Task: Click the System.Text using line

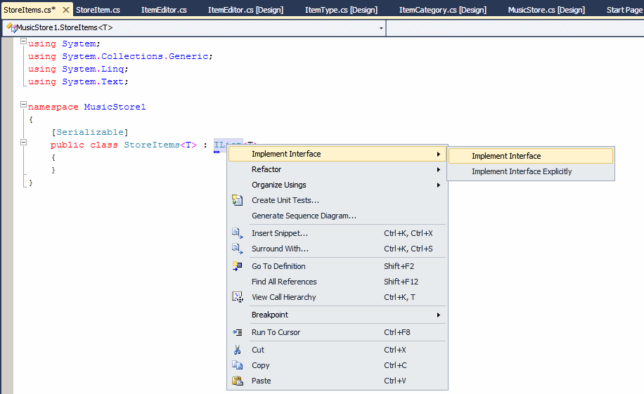Action: click(78, 81)
